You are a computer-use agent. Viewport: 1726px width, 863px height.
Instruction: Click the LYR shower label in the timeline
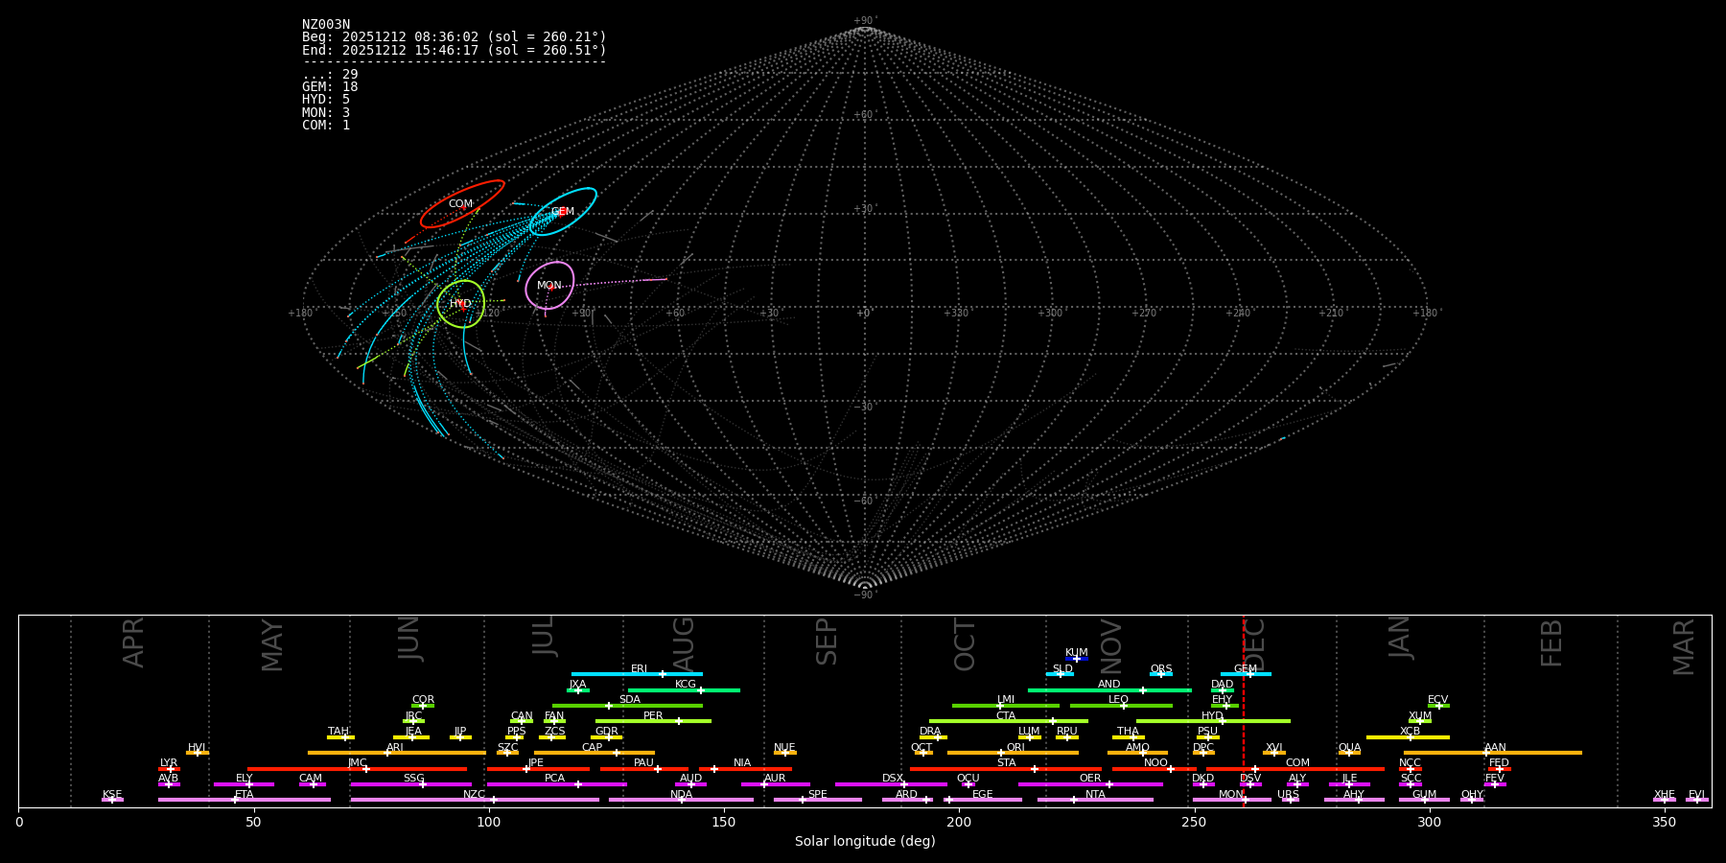169,763
